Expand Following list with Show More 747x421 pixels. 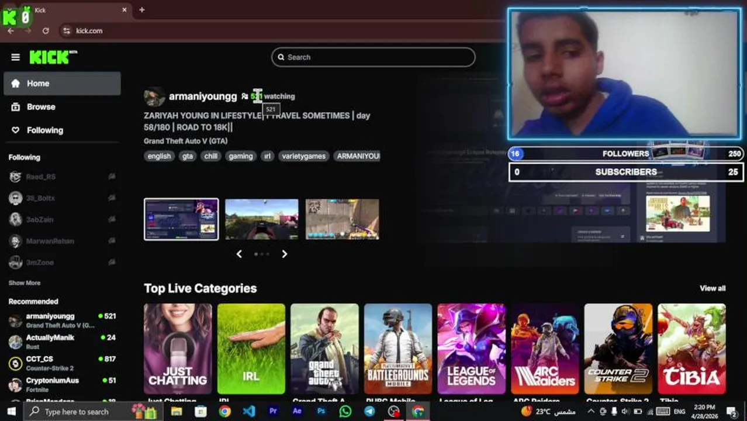point(25,283)
